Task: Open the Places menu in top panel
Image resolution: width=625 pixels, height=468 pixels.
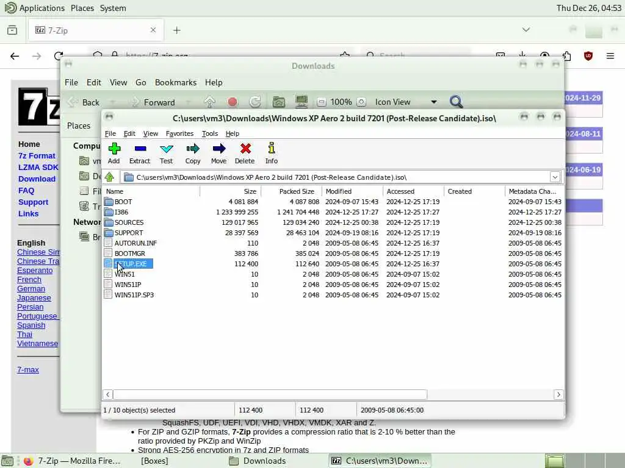Action: [x=82, y=8]
